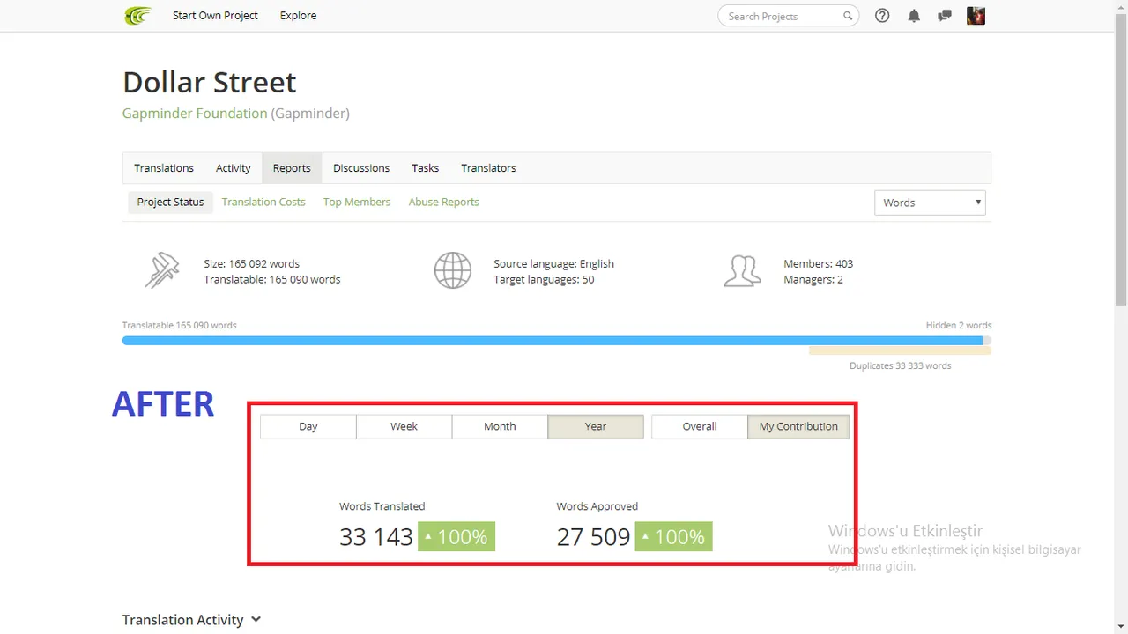Viewport: 1128px width, 634px height.
Task: Open the help question mark icon
Action: pos(882,16)
